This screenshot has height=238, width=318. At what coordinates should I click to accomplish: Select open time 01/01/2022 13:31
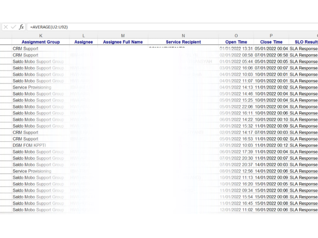click(236, 49)
